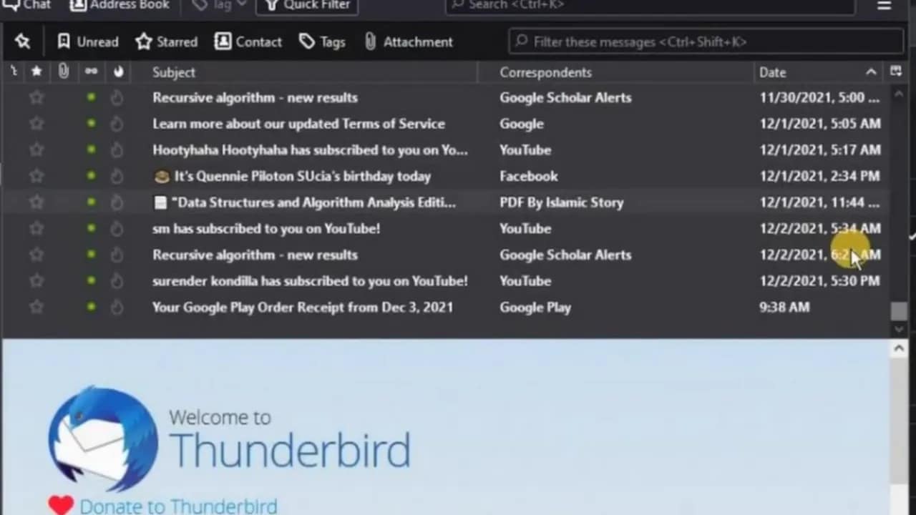916x515 pixels.
Task: Open the Tag dropdown arrow
Action: click(242, 4)
